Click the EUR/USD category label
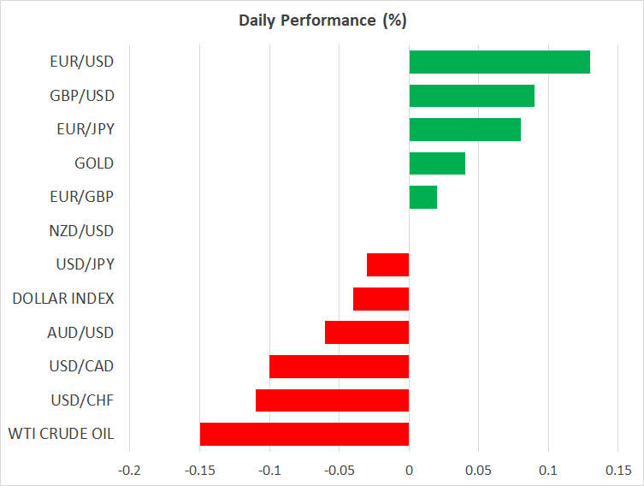Screen dimensions: 644x486 tap(82, 62)
